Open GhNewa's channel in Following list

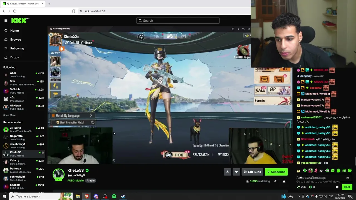coord(23,107)
